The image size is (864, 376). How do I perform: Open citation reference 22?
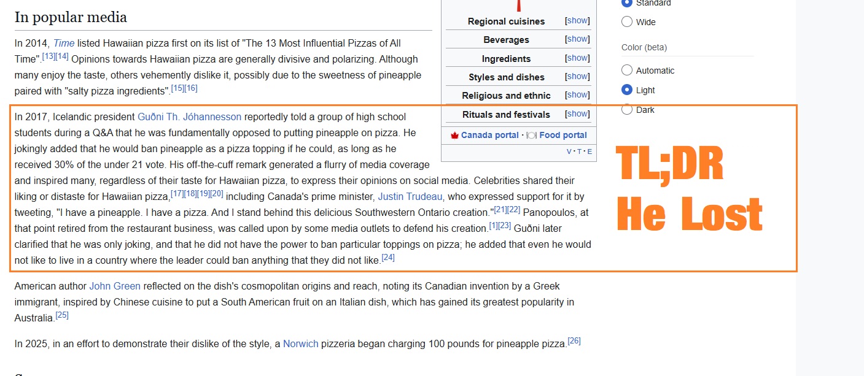point(514,210)
